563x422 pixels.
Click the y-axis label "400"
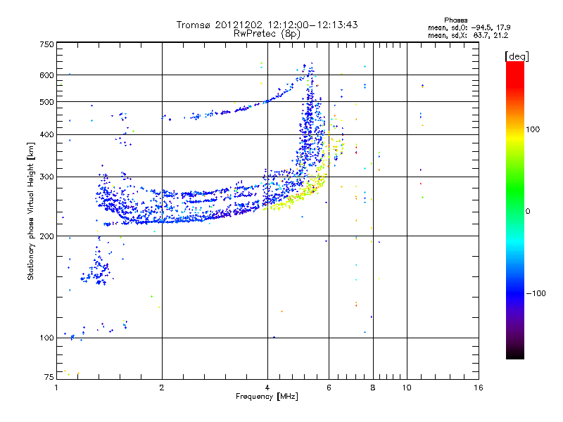coord(46,135)
